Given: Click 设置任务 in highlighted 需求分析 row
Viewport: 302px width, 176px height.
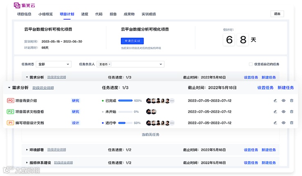Looking at the screenshot, I should (x=266, y=88).
